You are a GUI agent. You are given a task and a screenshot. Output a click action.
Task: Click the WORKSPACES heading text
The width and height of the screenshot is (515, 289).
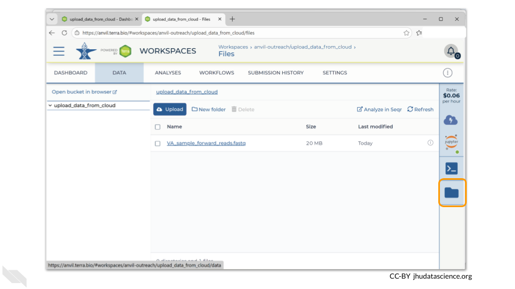point(168,51)
